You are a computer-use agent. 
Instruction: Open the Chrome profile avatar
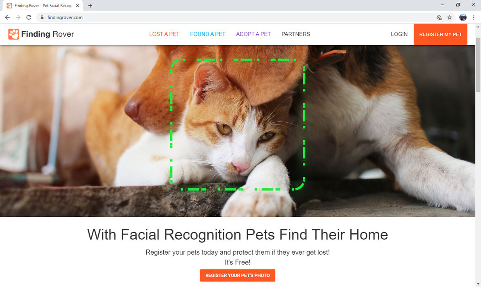(462, 17)
